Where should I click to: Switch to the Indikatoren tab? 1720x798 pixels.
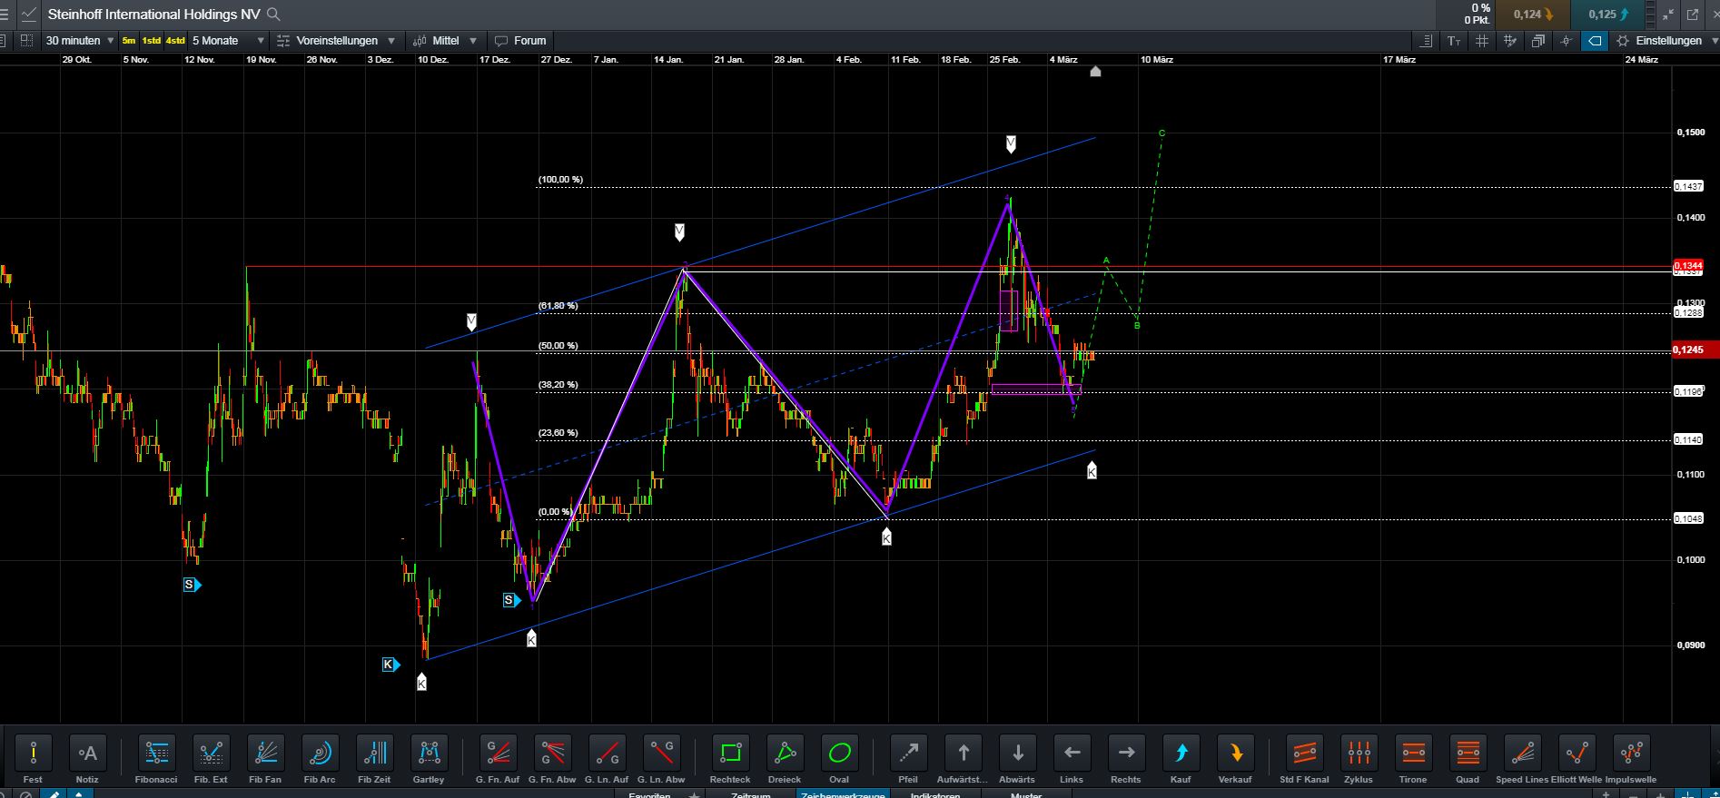(934, 795)
